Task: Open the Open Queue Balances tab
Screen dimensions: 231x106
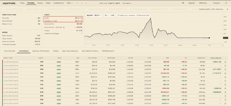Action: pos(70,51)
